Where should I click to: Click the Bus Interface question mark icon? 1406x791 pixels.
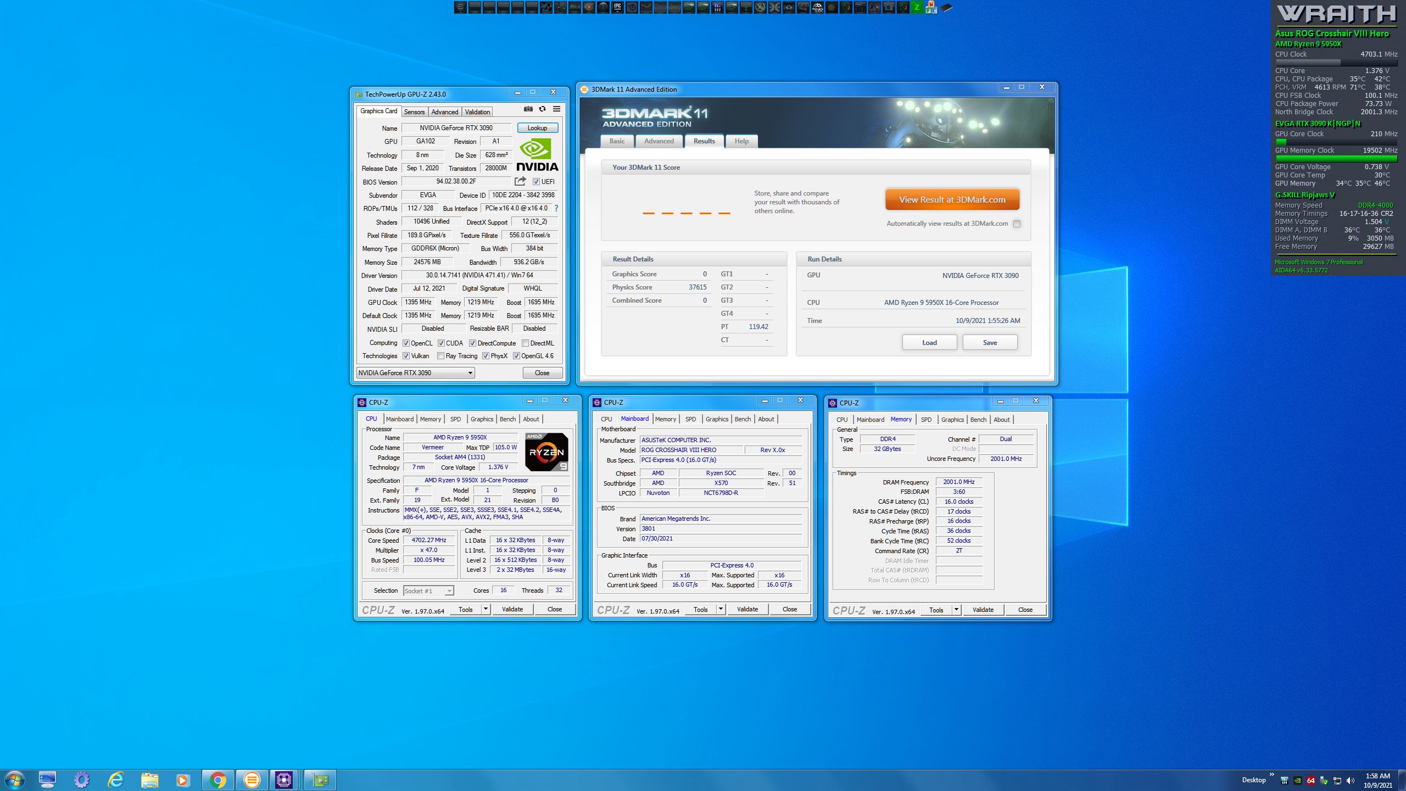pyautogui.click(x=556, y=208)
